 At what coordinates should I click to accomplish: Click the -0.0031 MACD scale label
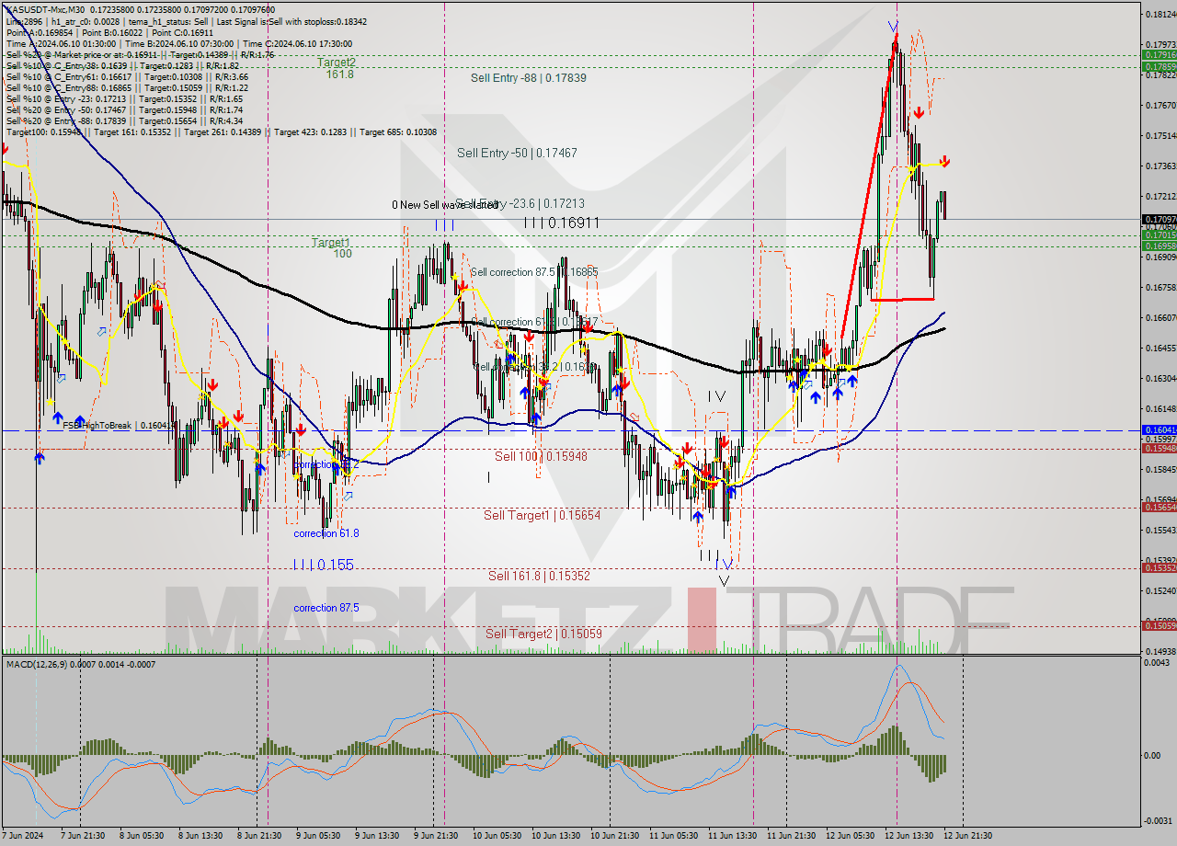(x=1158, y=821)
